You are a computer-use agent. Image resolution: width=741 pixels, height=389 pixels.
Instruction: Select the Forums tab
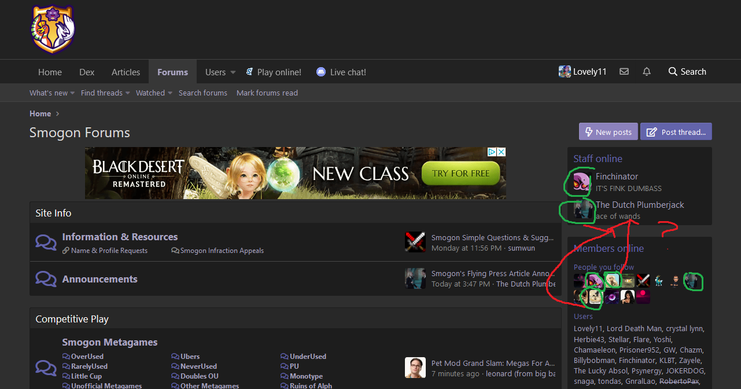172,72
